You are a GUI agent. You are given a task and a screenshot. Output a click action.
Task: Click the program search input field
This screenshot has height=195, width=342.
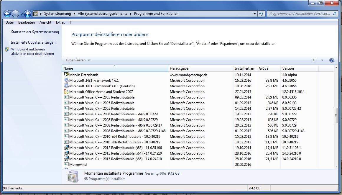pyautogui.click(x=299, y=14)
